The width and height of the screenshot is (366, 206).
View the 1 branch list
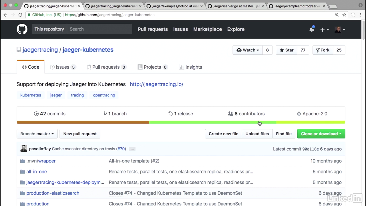(x=115, y=114)
